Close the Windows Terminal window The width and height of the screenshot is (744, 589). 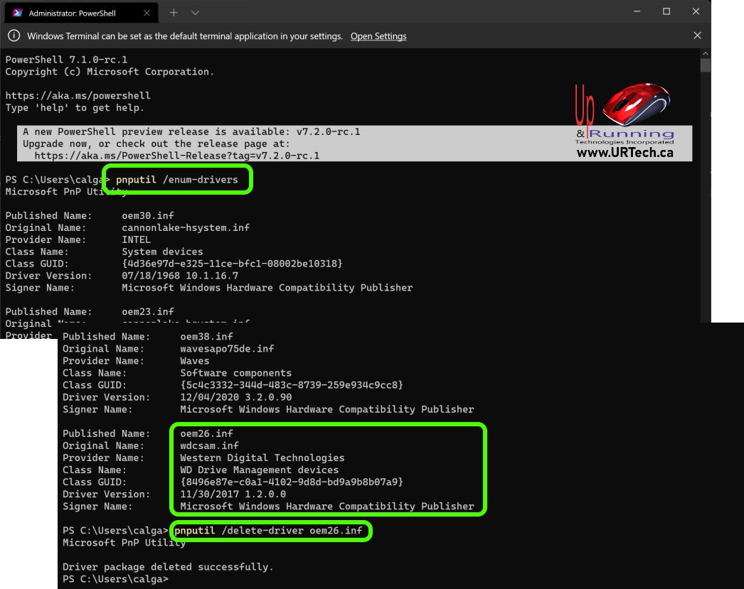pos(696,11)
